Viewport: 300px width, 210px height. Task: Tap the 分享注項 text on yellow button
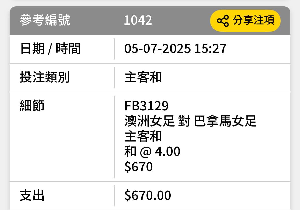(253, 20)
